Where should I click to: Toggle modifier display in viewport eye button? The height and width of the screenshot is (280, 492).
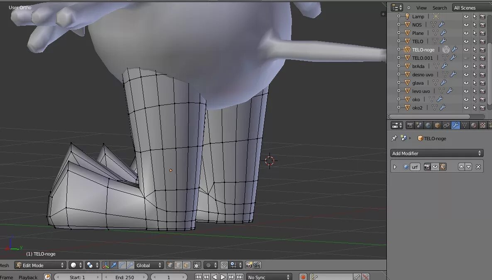pyautogui.click(x=435, y=167)
